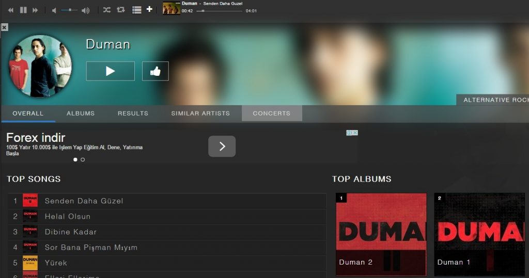Image resolution: width=529 pixels, height=278 pixels.
Task: Switch to the Similar Artists tab
Action: pos(200,113)
